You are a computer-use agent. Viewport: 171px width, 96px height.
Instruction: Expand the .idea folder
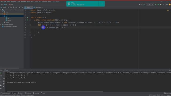2,12
